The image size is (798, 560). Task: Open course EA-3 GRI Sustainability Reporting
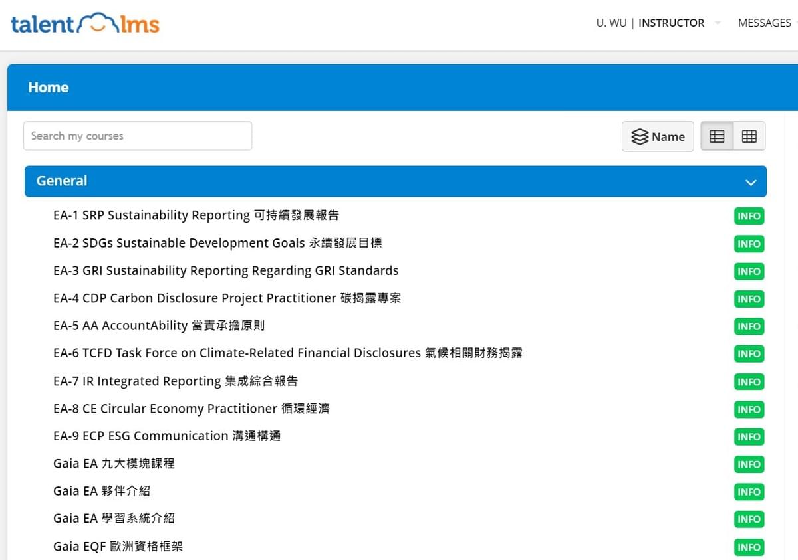tap(225, 270)
